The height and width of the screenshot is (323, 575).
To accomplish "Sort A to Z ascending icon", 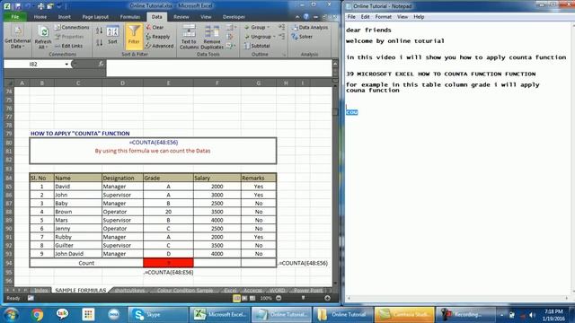I will click(x=99, y=31).
